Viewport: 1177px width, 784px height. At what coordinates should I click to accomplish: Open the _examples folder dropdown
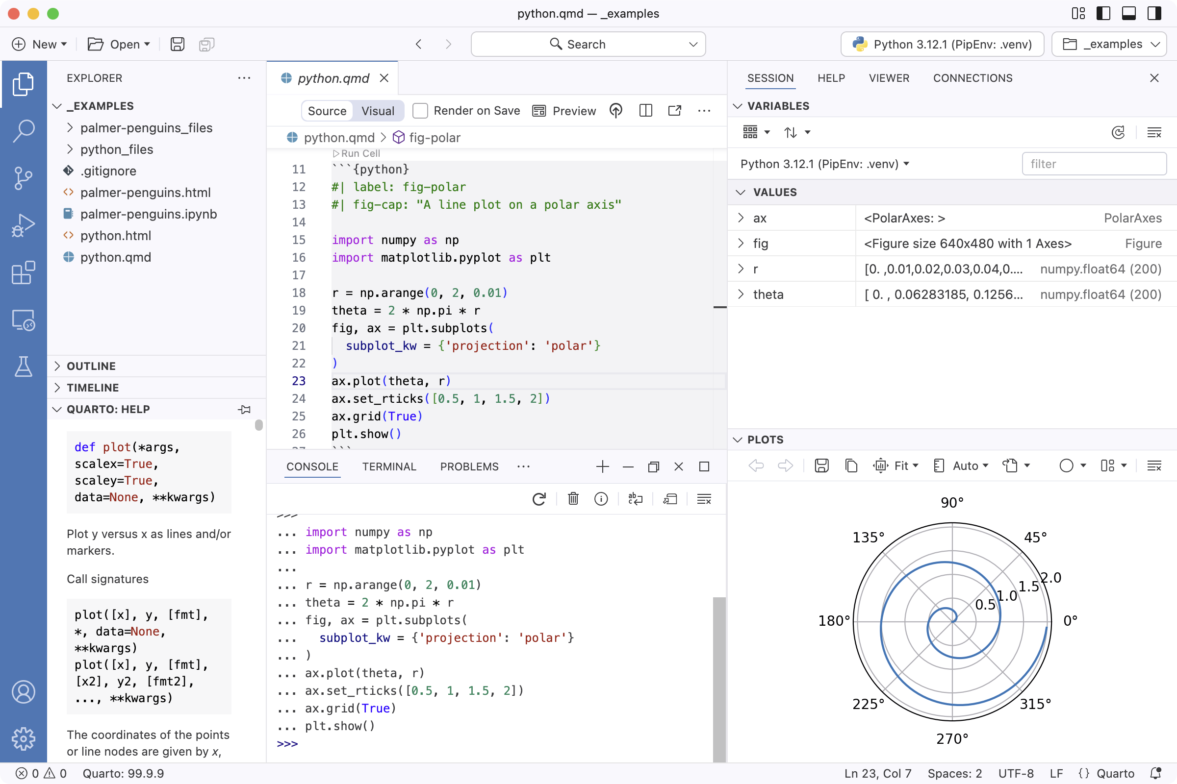click(1109, 44)
